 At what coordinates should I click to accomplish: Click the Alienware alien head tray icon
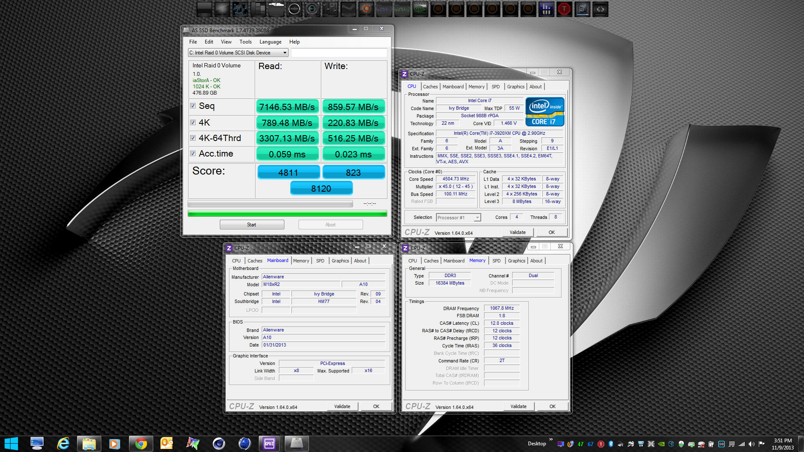pos(681,444)
